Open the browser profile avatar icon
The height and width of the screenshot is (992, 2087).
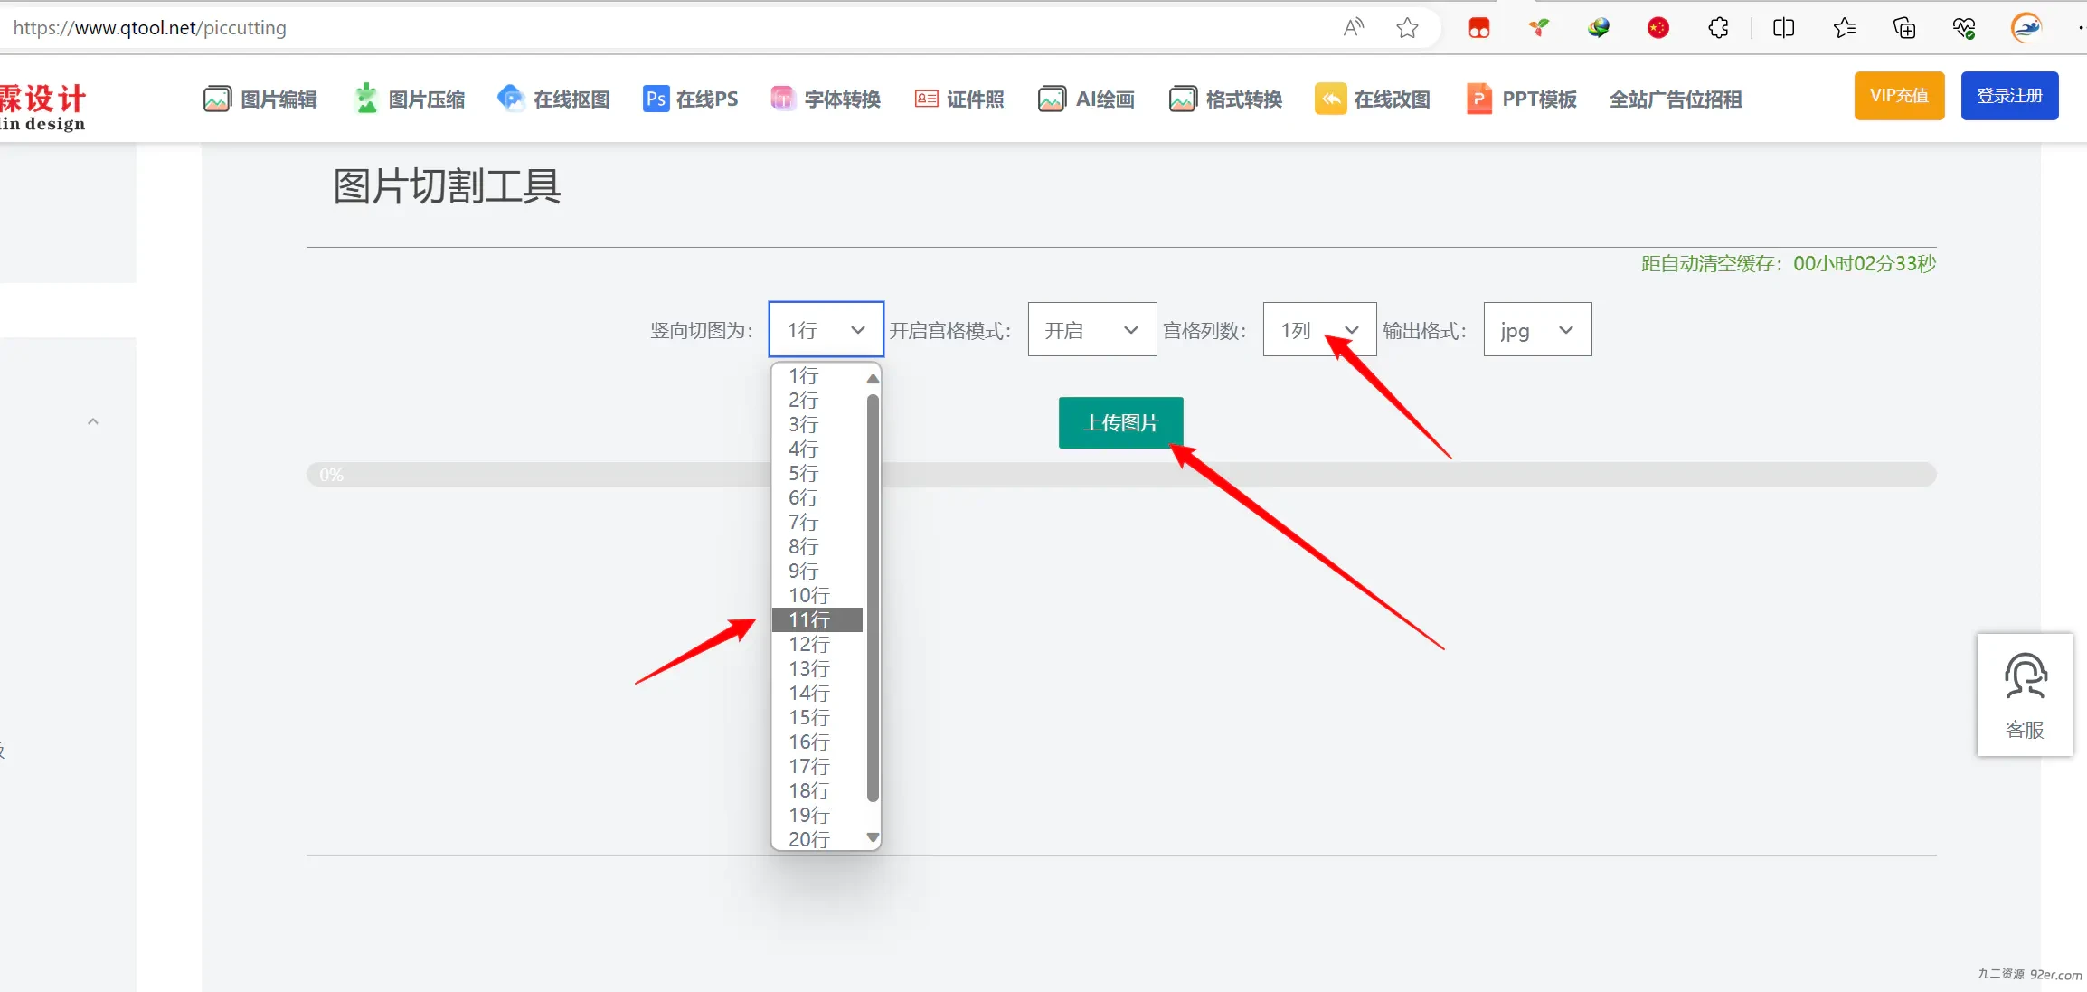[2026, 28]
